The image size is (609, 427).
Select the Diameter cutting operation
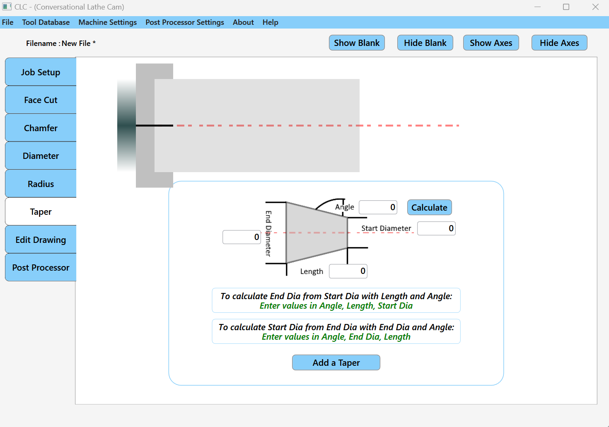[40, 156]
